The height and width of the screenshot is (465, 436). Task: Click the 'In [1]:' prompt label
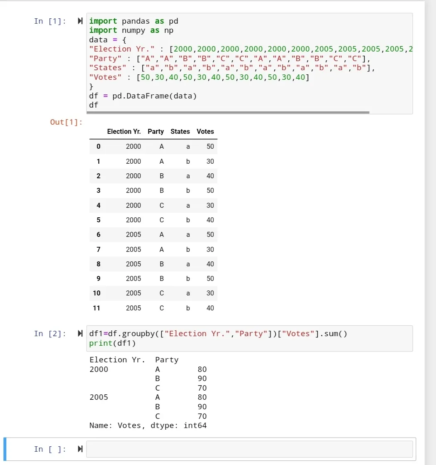coord(50,21)
